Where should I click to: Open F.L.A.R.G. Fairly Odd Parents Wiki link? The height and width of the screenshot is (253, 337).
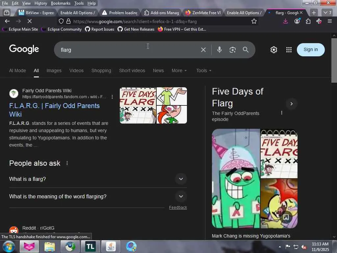pyautogui.click(x=54, y=110)
